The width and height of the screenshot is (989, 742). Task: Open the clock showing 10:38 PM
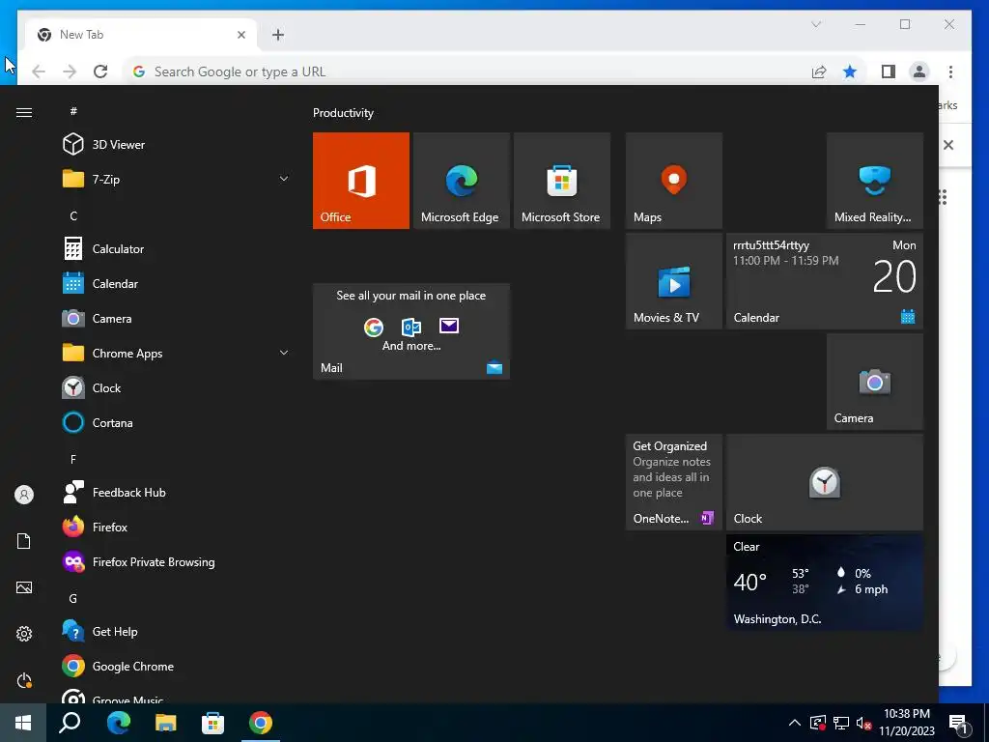click(x=906, y=723)
